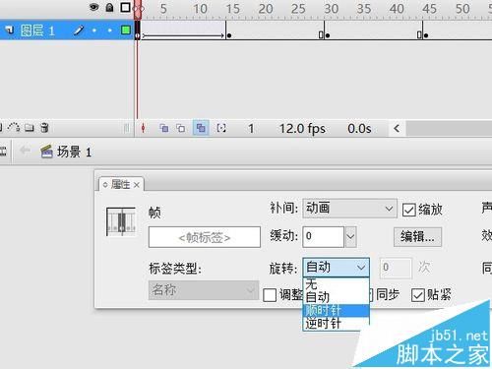Open the 补间 tween type dropdown
The image size is (492, 369).
click(349, 209)
